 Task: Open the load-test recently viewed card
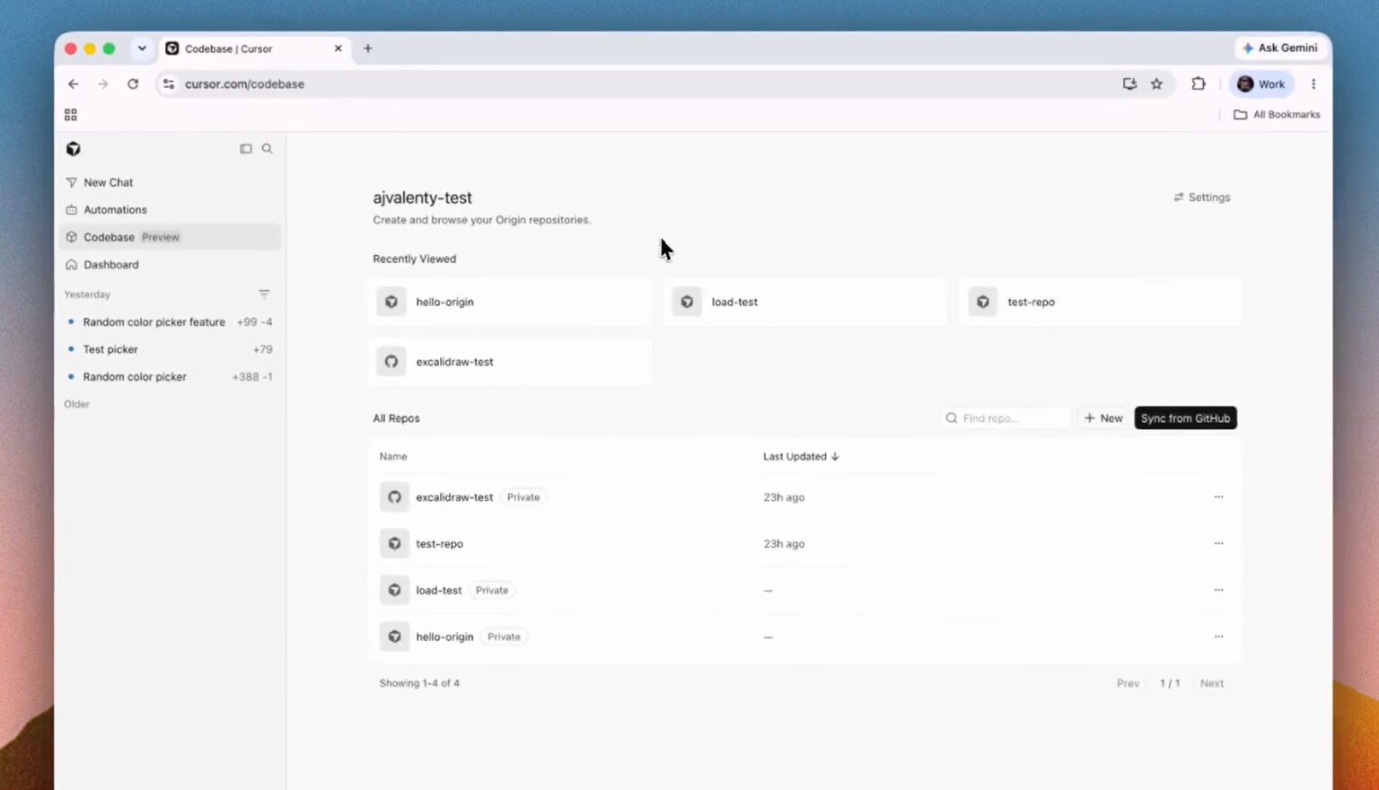[x=805, y=302]
